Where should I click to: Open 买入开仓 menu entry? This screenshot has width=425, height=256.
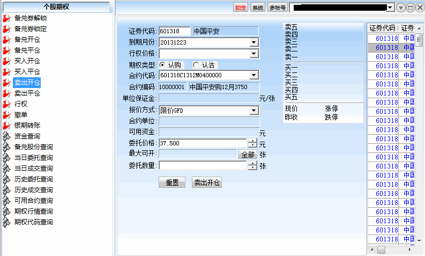(x=27, y=61)
